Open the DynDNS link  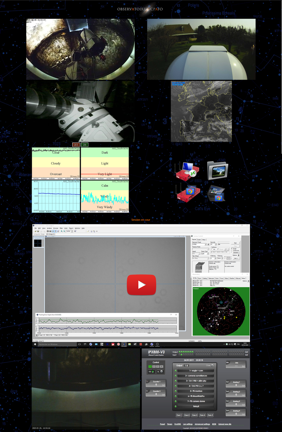[x=178, y=424]
